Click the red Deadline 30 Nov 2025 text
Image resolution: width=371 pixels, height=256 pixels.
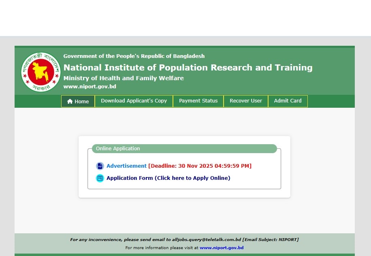(x=200, y=166)
